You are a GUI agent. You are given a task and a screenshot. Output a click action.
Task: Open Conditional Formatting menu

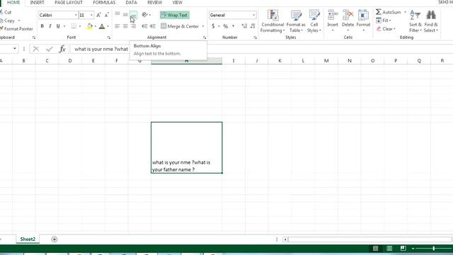coord(273,21)
